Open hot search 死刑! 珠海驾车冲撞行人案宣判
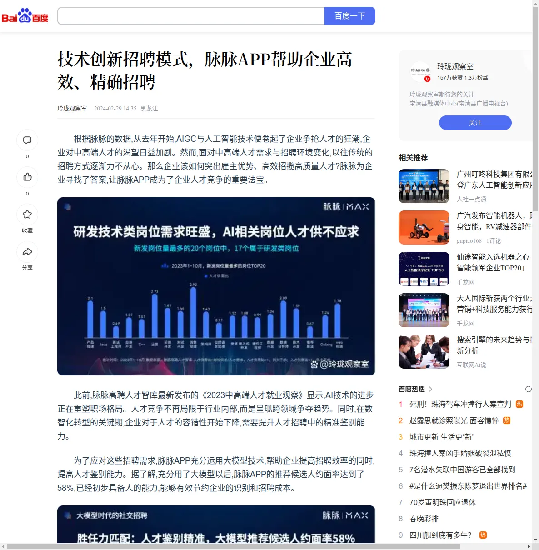 (x=460, y=404)
